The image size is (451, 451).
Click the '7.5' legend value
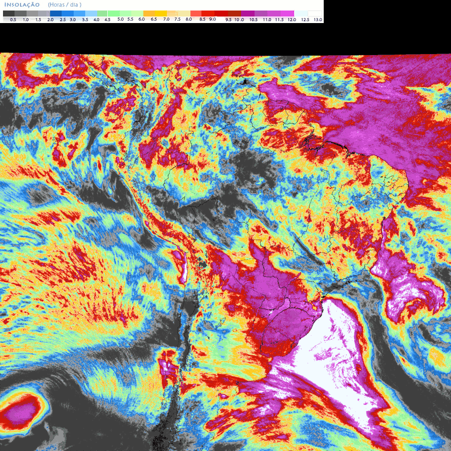click(177, 19)
